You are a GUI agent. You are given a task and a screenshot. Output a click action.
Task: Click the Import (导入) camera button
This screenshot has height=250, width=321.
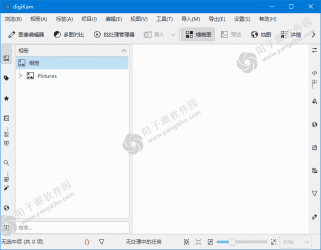pyautogui.click(x=154, y=34)
